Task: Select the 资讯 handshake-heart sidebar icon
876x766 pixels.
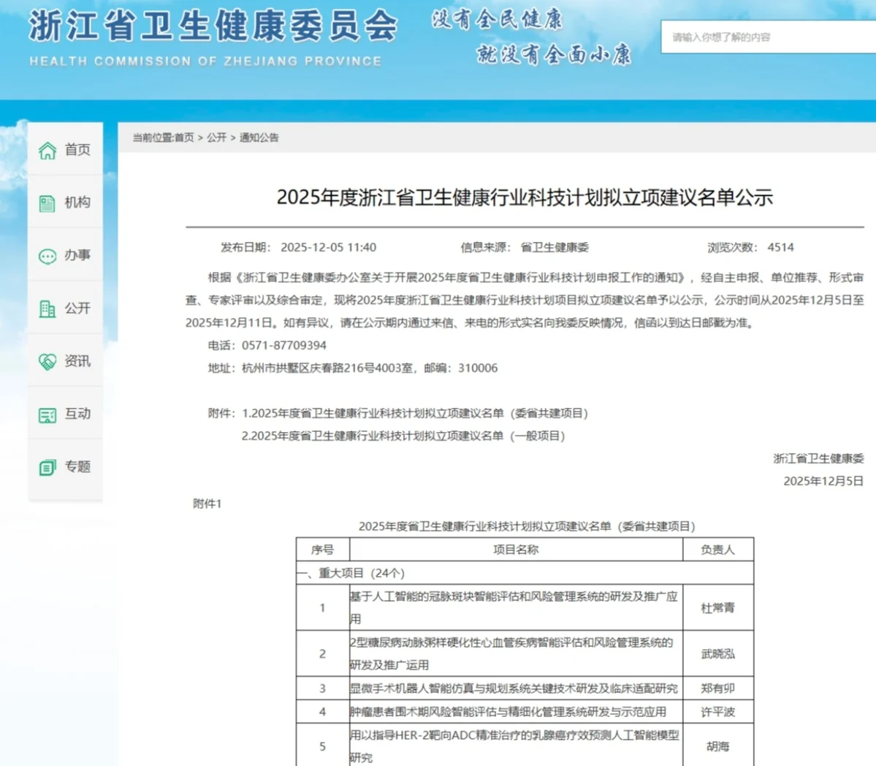Action: coord(46,361)
